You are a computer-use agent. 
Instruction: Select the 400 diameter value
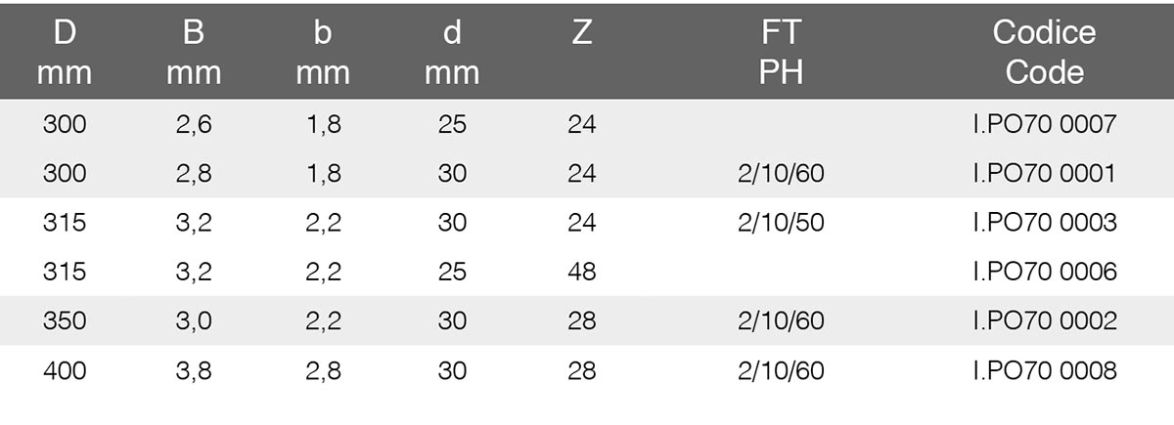(66, 371)
